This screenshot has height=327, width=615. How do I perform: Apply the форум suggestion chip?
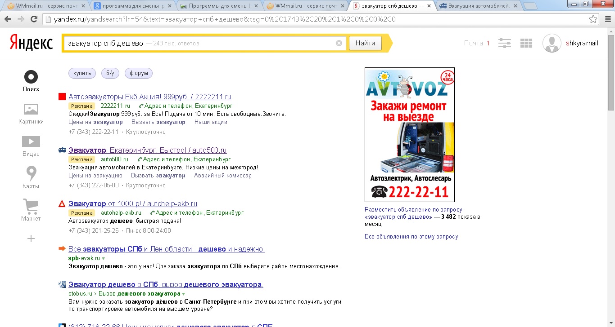[x=139, y=73]
